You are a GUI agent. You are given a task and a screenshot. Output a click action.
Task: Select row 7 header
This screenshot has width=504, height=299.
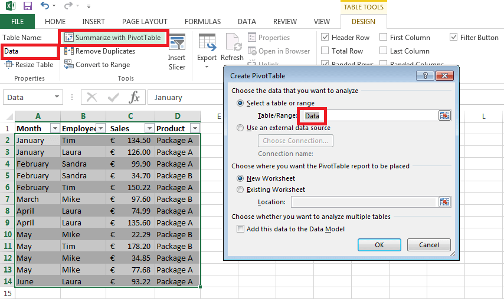click(8, 200)
